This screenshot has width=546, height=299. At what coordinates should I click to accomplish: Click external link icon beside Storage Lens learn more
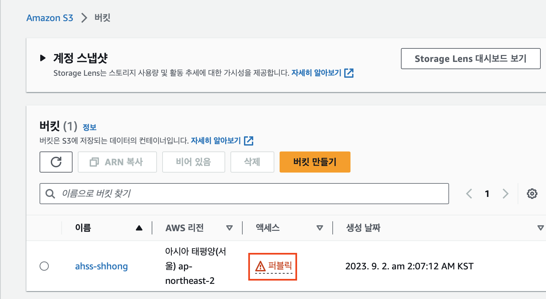[349, 73]
